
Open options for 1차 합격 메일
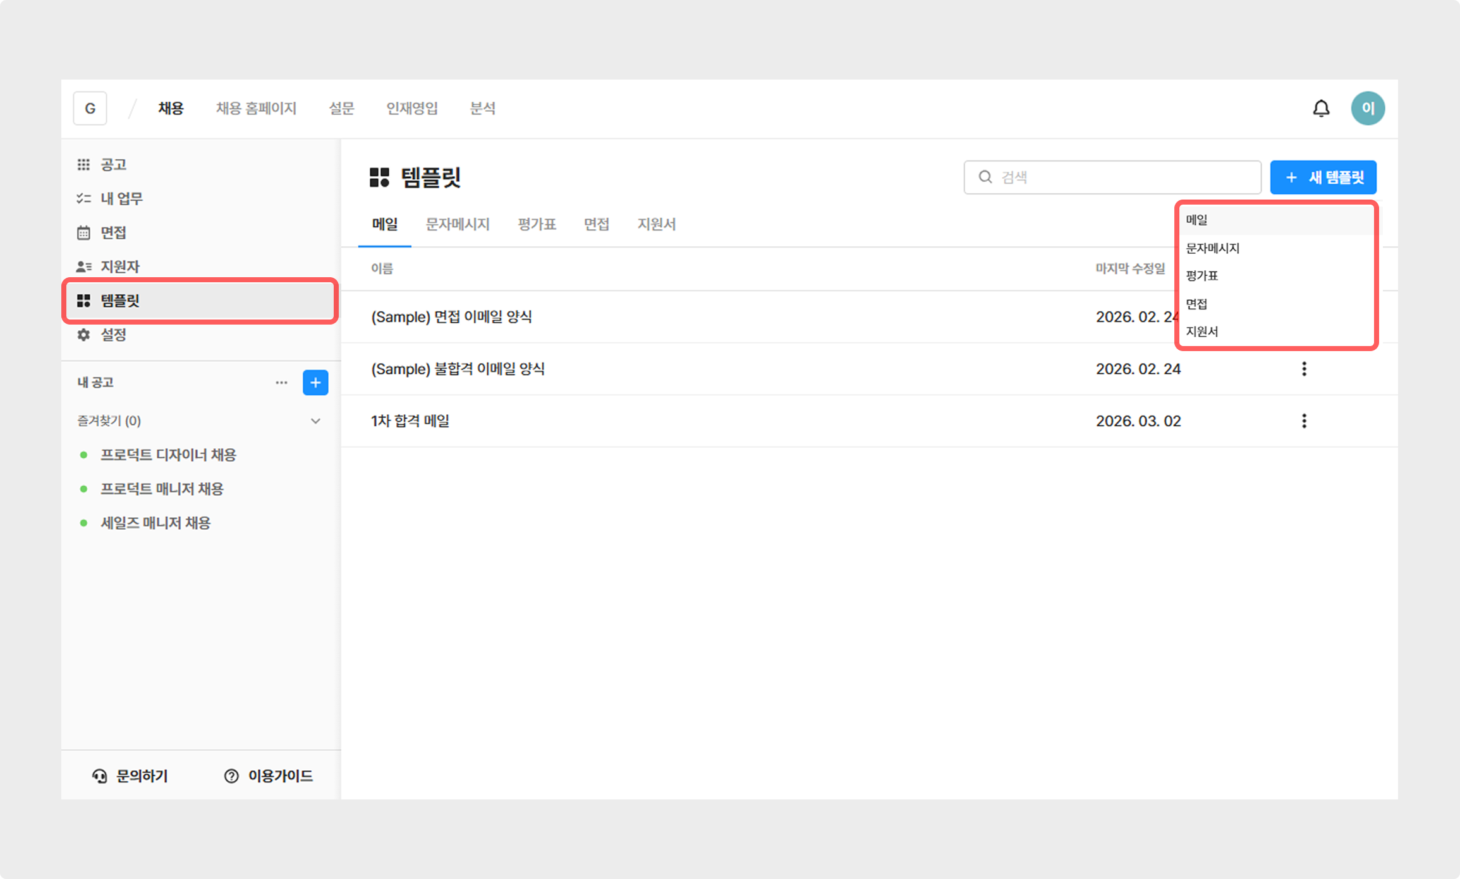pos(1304,421)
